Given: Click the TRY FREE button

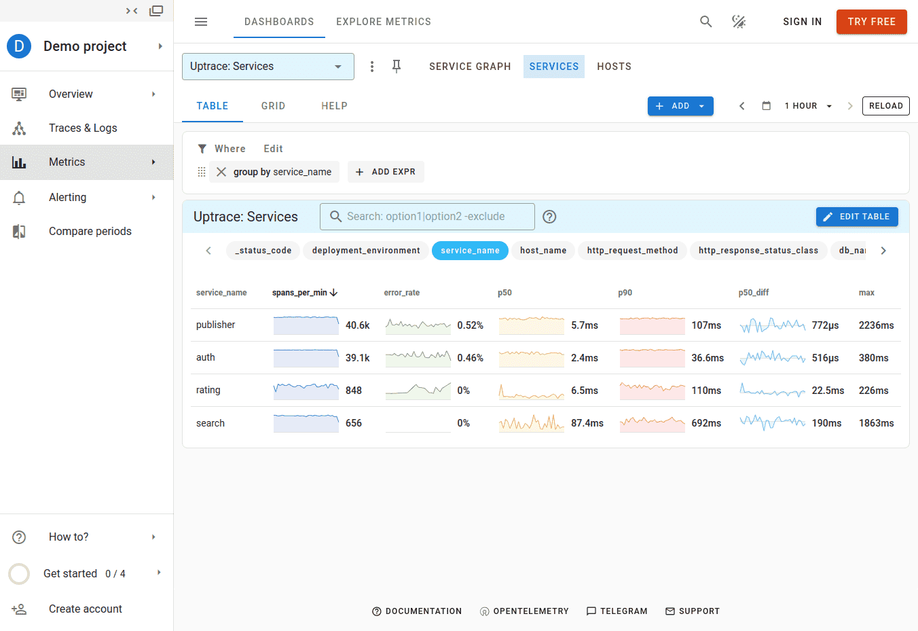Looking at the screenshot, I should tap(871, 21).
